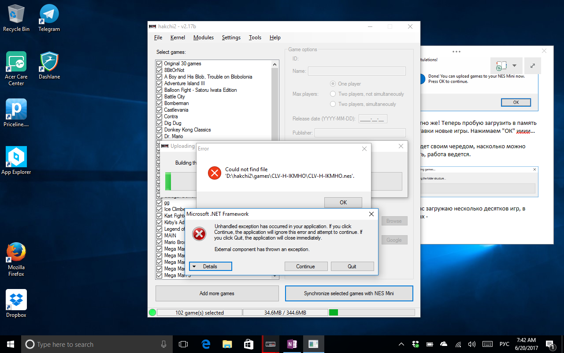Click the Release date input field
The width and height of the screenshot is (564, 353).
pos(373,119)
